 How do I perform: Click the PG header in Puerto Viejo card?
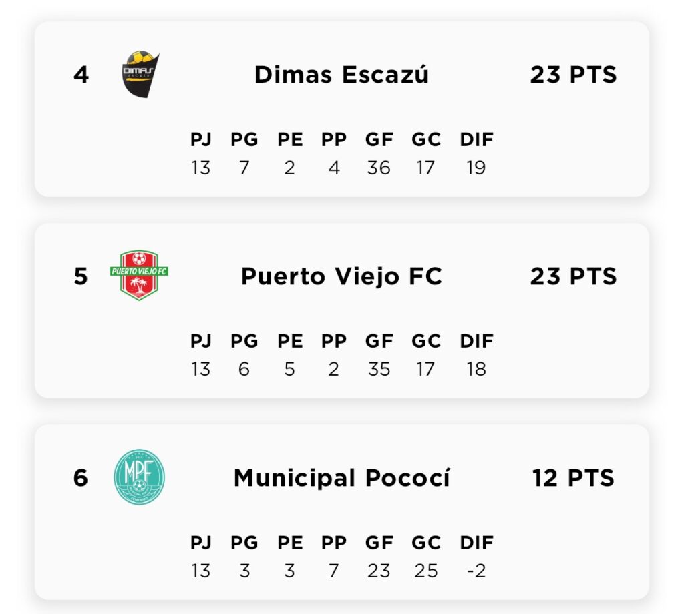click(x=244, y=341)
